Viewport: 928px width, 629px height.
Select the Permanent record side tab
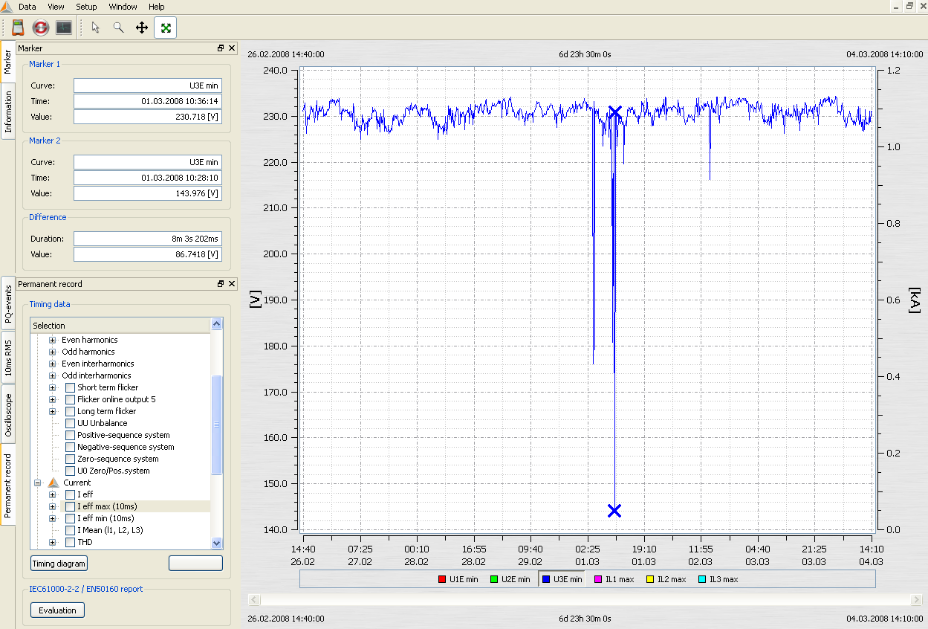click(x=7, y=486)
